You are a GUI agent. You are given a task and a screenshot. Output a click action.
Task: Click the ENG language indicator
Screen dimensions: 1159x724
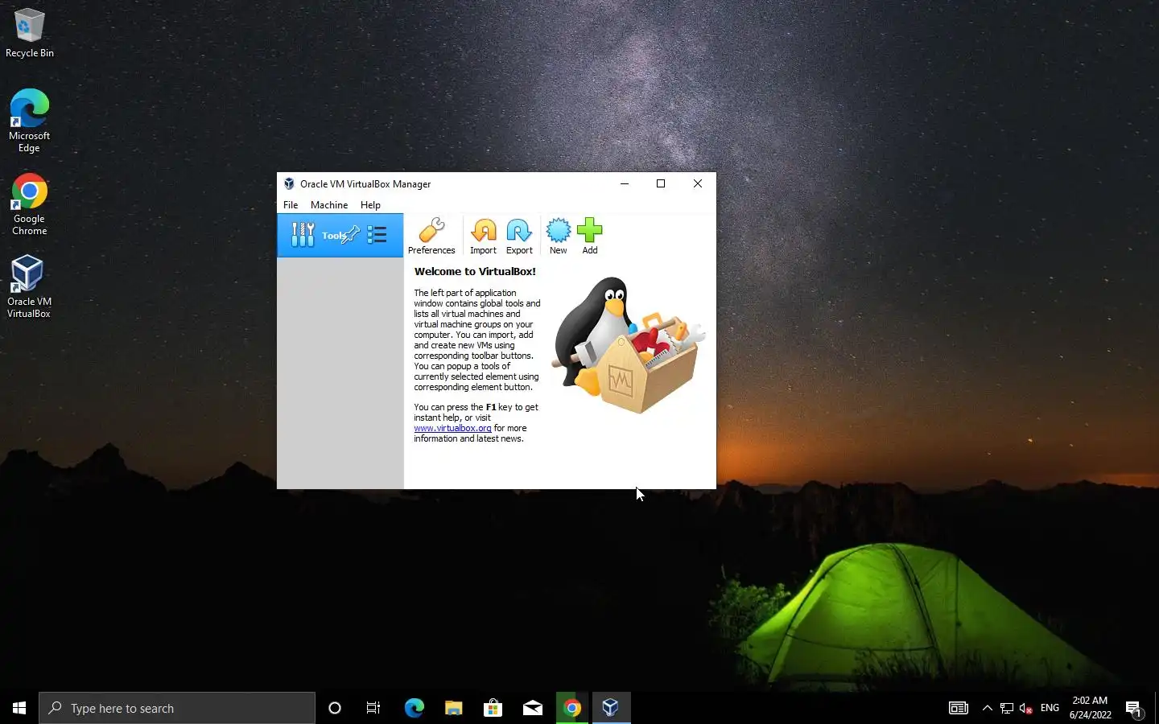pyautogui.click(x=1050, y=708)
